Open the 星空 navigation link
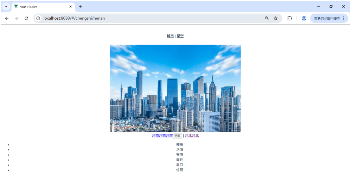 180,36
